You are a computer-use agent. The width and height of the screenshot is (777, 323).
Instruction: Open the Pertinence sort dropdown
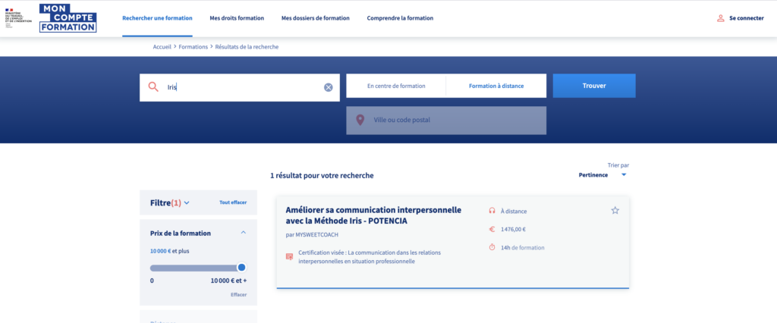pyautogui.click(x=603, y=175)
